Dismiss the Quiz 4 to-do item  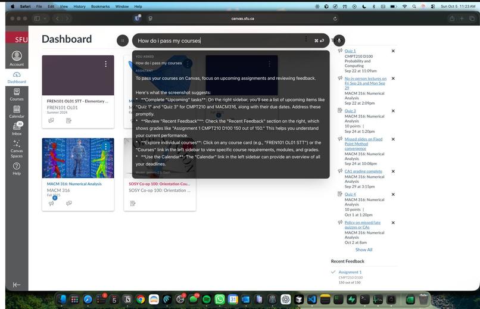[x=393, y=194]
